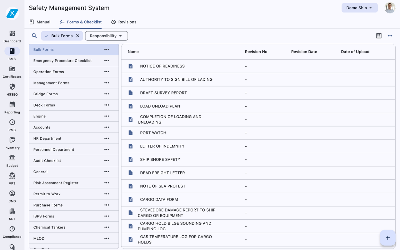Toggle the list view layout icon

coord(379,36)
